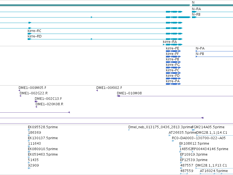Viewport: 233px width, 175px height.
Task: Open EST 51435
Action: 33,160
